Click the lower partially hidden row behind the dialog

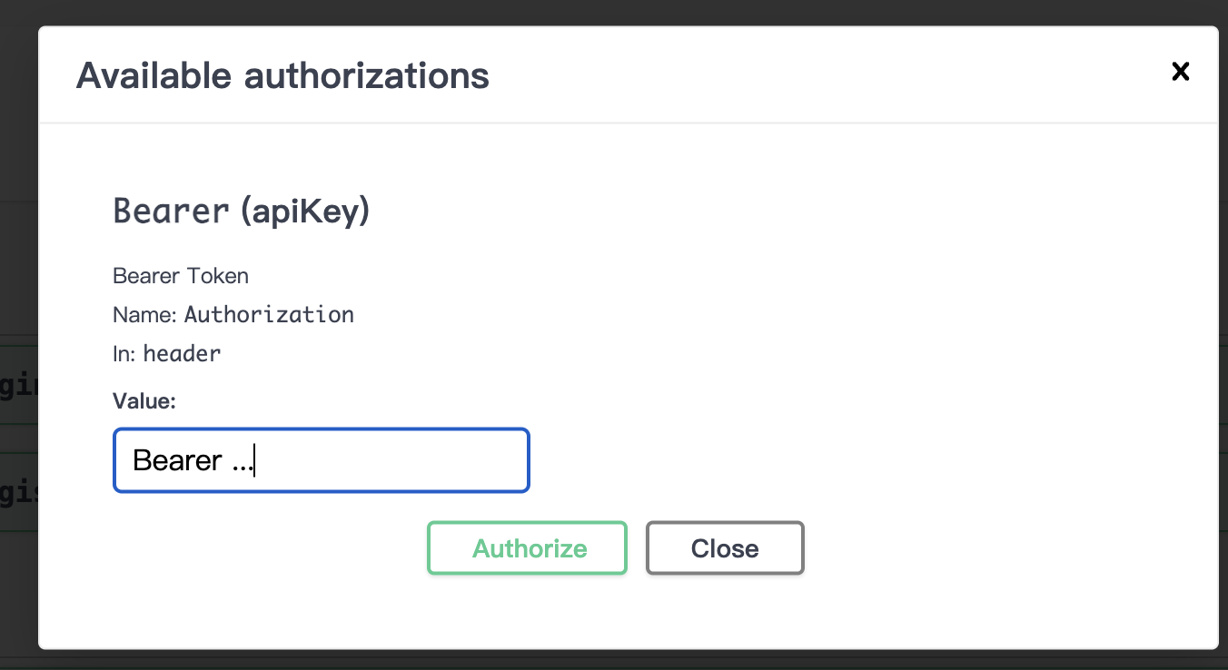click(x=18, y=491)
